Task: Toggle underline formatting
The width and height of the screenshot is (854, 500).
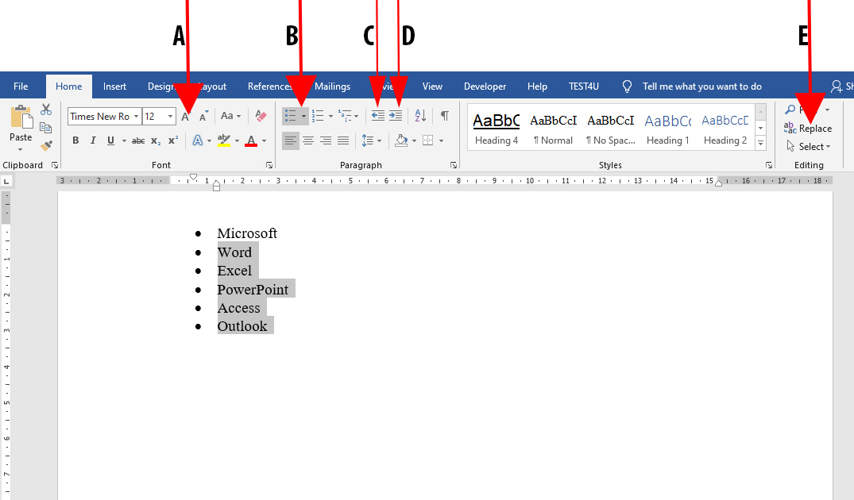Action: [x=110, y=141]
